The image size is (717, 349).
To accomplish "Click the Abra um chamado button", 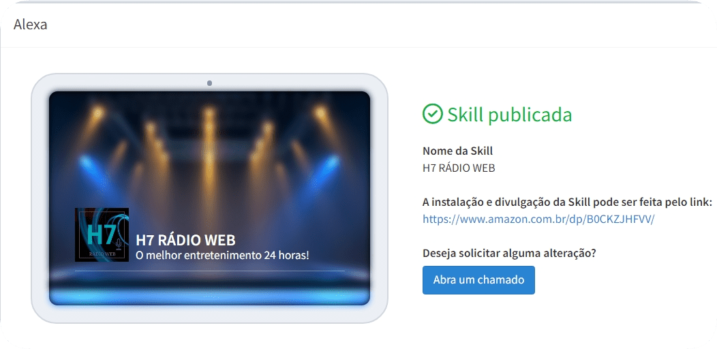I will pos(478,280).
